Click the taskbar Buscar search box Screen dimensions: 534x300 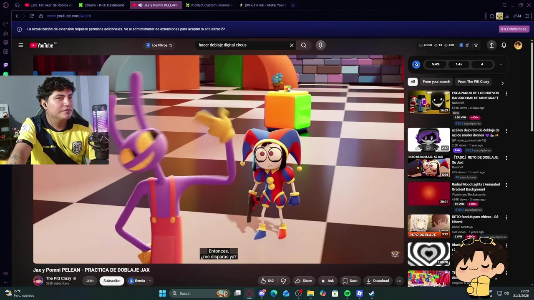(200, 293)
